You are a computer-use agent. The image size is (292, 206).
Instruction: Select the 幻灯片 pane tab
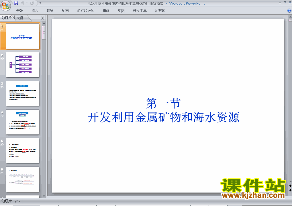point(7,18)
